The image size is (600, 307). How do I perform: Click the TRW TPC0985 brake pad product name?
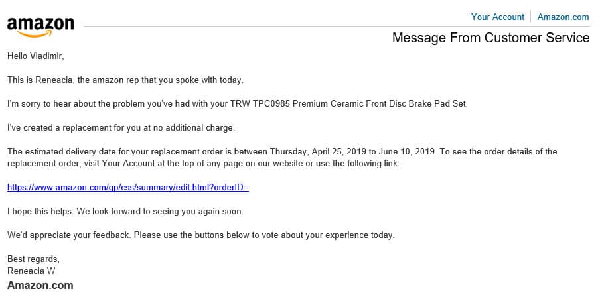tap(348, 103)
